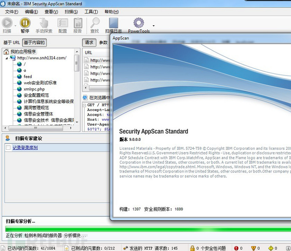Screen dimensions: 291x251
Task: Select web安全测试标准 tree node
Action: point(40,83)
